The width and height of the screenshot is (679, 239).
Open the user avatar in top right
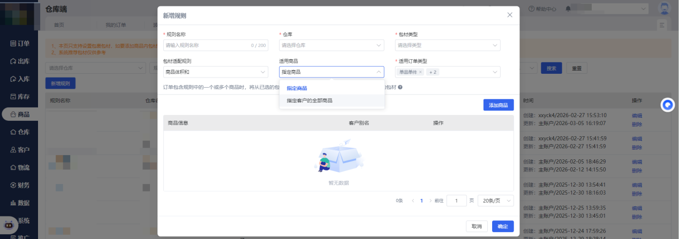coord(665,9)
